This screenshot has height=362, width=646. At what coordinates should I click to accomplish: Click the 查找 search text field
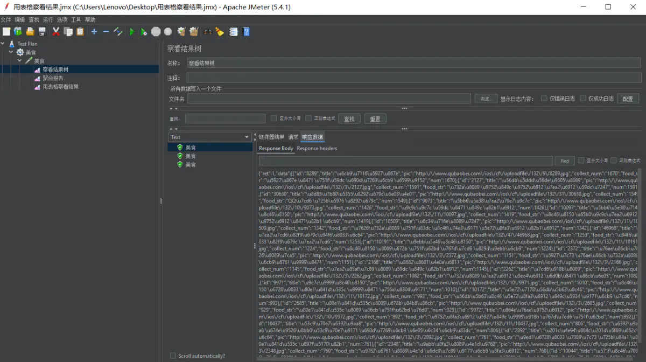226,119
